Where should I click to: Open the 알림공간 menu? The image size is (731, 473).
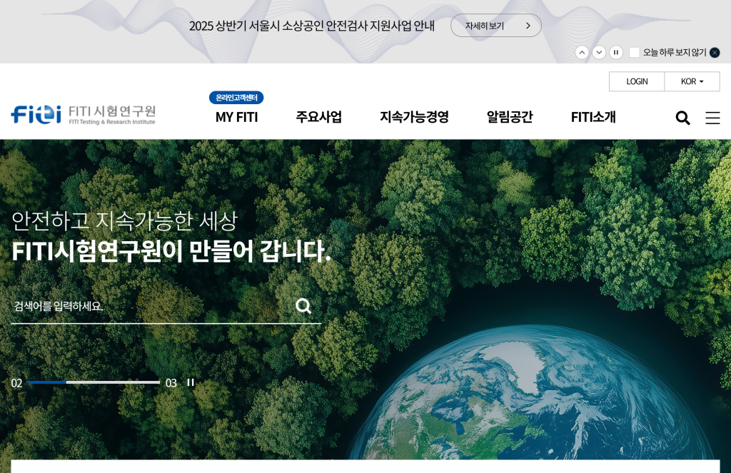[x=510, y=117]
